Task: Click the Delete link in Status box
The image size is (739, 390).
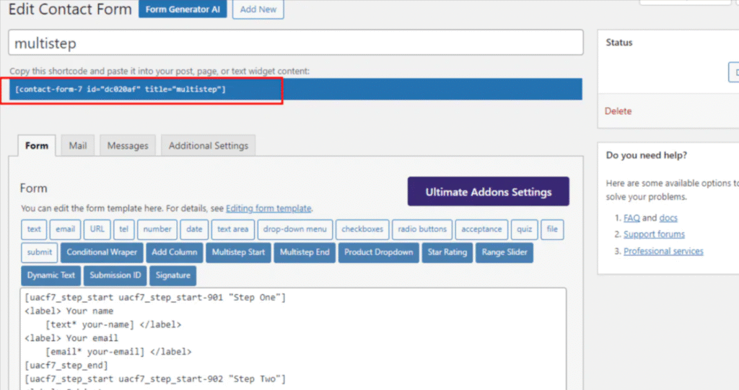Action: point(618,111)
